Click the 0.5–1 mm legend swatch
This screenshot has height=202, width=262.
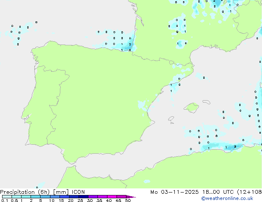pos(17,197)
